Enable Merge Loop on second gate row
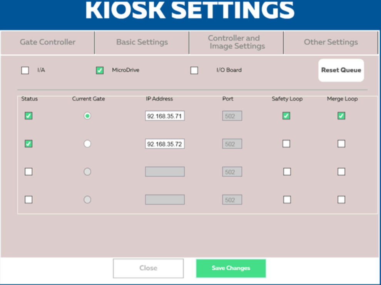The height and width of the screenshot is (285, 381). pyautogui.click(x=341, y=144)
